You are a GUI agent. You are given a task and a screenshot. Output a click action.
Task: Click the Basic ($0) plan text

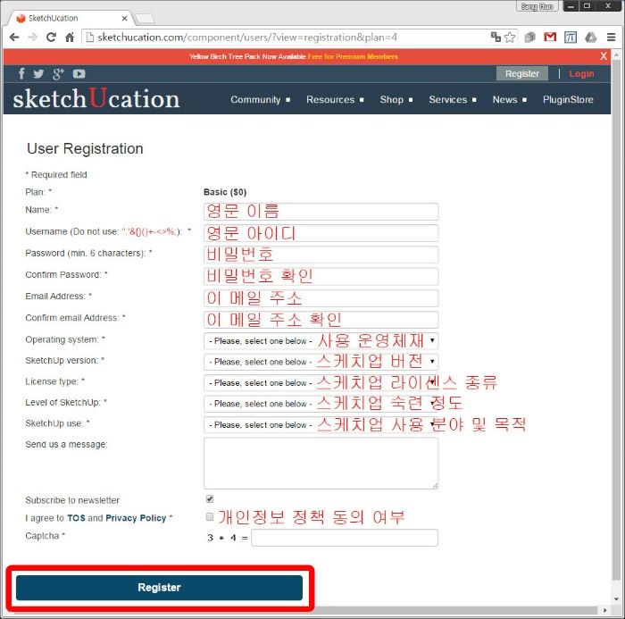click(x=225, y=192)
